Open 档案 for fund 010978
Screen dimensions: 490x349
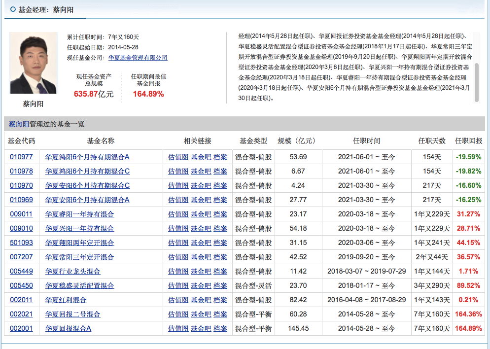[x=220, y=171]
